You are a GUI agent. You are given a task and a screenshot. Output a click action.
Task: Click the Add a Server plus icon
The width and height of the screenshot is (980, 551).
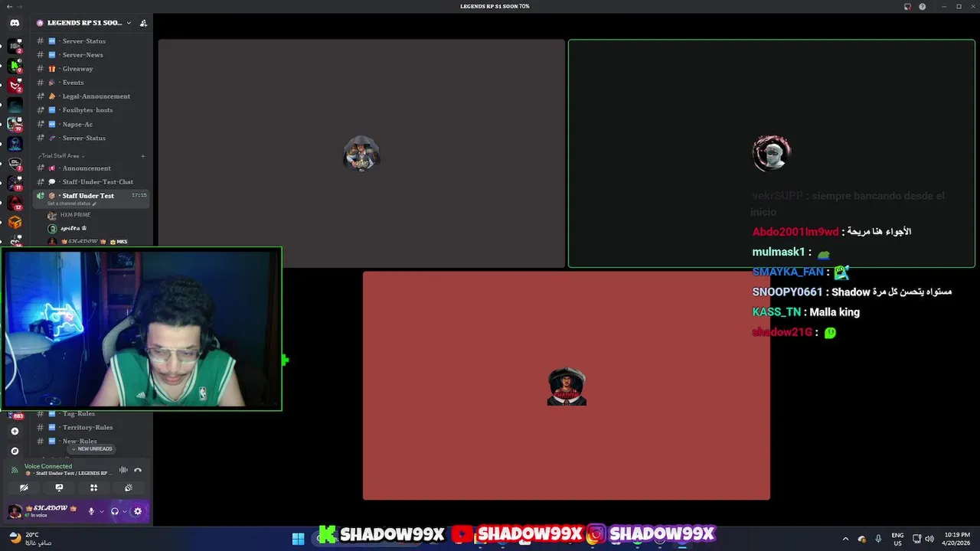point(15,431)
